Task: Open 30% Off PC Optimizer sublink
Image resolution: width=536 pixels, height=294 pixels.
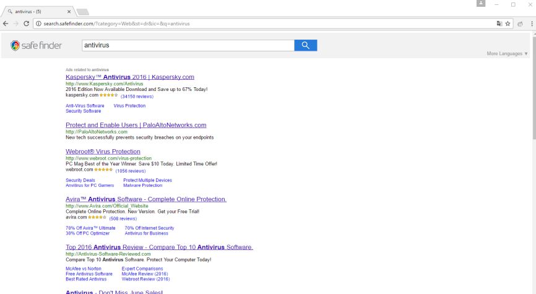Action: coord(88,233)
